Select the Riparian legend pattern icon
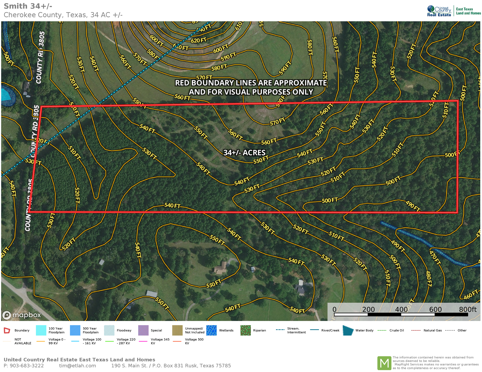Image resolution: width=482 pixels, height=372 pixels. pyautogui.click(x=245, y=330)
